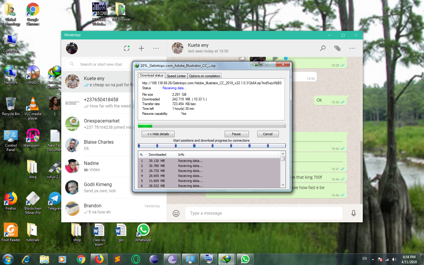This screenshot has height=265, width=424.
Task: Open Firefox from the taskbar
Action: [99, 259]
